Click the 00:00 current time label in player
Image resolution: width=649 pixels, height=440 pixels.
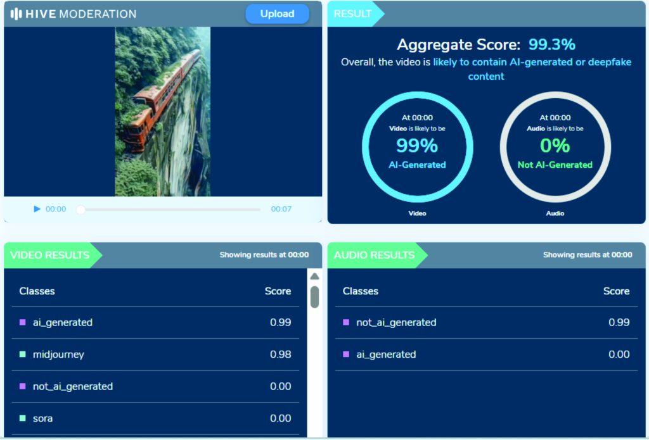click(x=56, y=209)
